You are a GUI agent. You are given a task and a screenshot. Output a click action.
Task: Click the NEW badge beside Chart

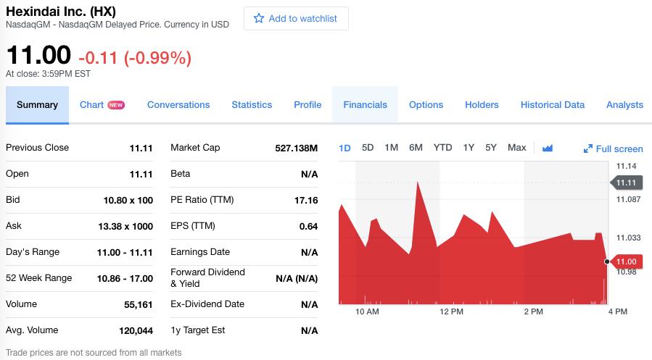(116, 105)
